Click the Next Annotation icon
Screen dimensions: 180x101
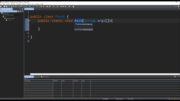54,6
